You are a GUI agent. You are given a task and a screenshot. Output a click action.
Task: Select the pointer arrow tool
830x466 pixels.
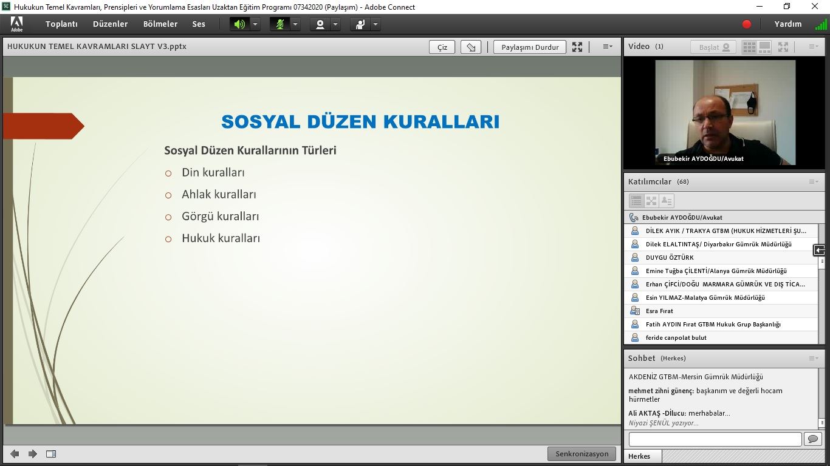click(471, 47)
